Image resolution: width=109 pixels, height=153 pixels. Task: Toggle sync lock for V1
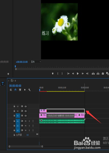coord(22,116)
